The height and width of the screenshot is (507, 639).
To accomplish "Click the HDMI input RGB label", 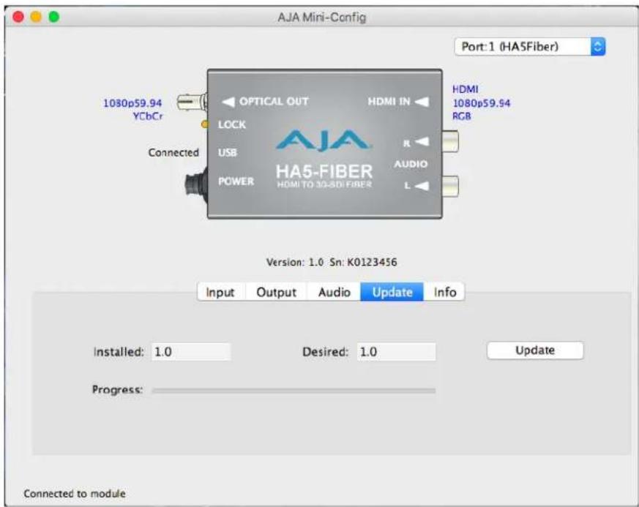I will click(x=462, y=116).
